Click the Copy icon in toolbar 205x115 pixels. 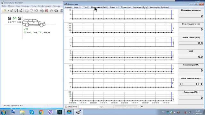(27, 11)
